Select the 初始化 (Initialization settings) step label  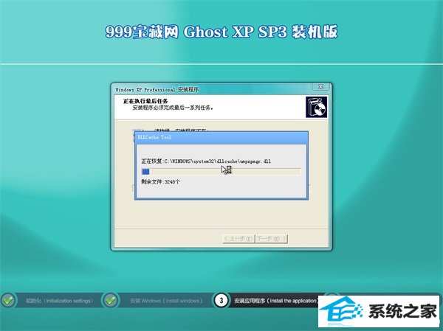59,301
